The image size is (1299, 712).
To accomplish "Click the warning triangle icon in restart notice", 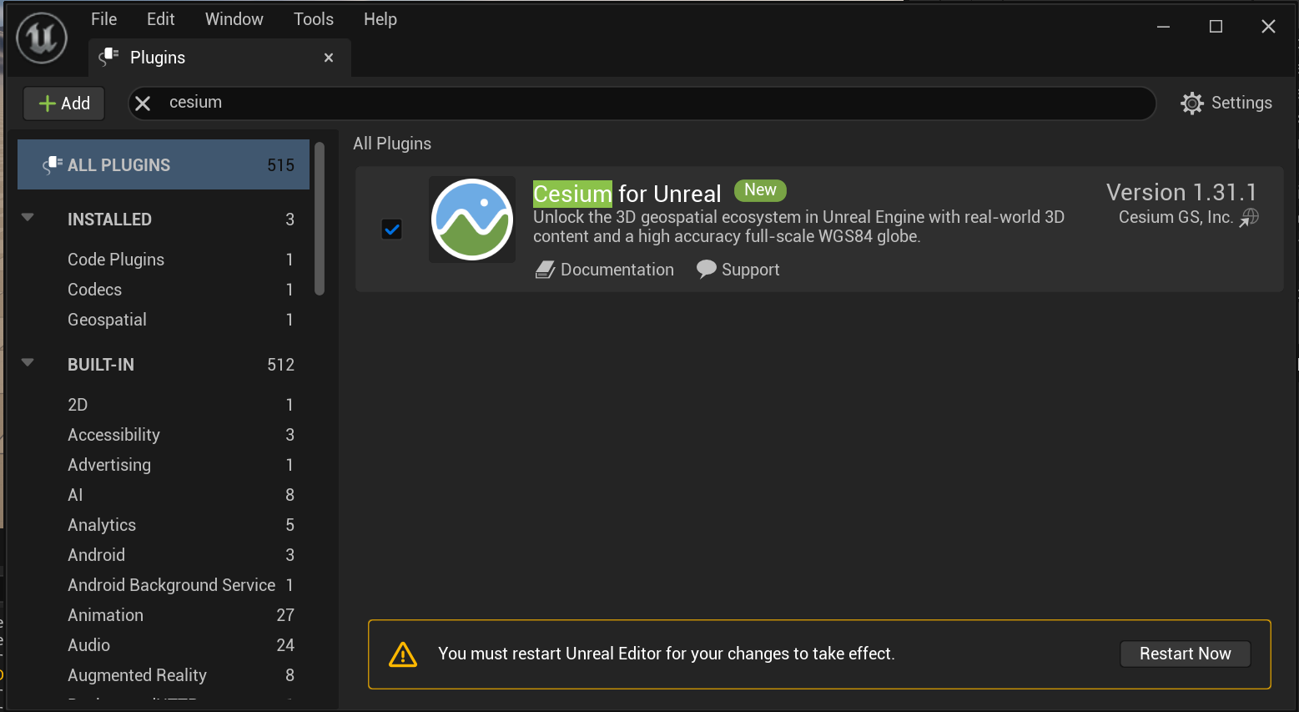I will click(403, 654).
